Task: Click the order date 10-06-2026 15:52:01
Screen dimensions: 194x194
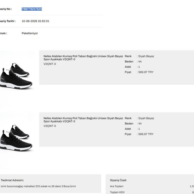Action: (36, 21)
